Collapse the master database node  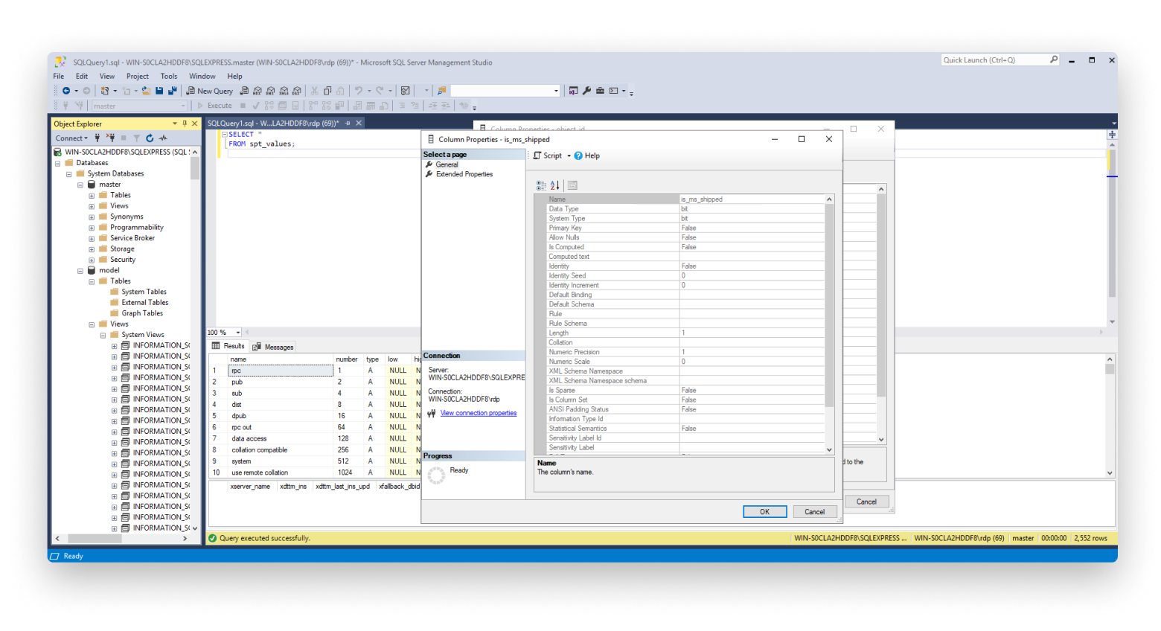tap(80, 185)
